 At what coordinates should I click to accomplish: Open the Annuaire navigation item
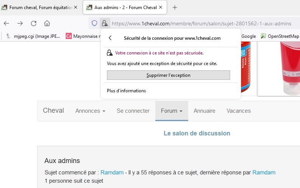[204, 111]
